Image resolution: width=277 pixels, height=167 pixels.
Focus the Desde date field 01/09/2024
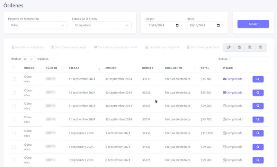pos(164,25)
